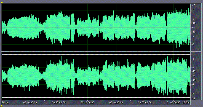
Task: Click the 00:20:00:00 time ruler mark
Action: 59,103
